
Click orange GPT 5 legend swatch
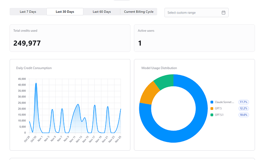[x=212, y=109]
